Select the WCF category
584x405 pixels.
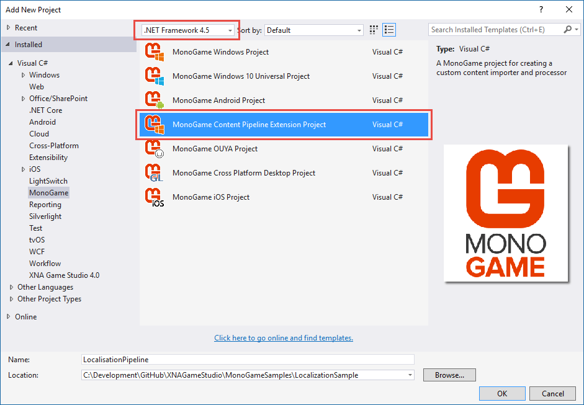point(37,252)
